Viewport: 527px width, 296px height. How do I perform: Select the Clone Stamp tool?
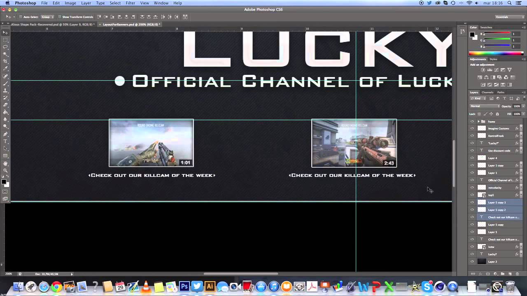5,91
